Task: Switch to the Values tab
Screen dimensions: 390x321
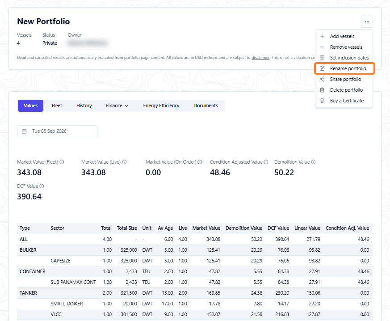Action: (x=30, y=106)
